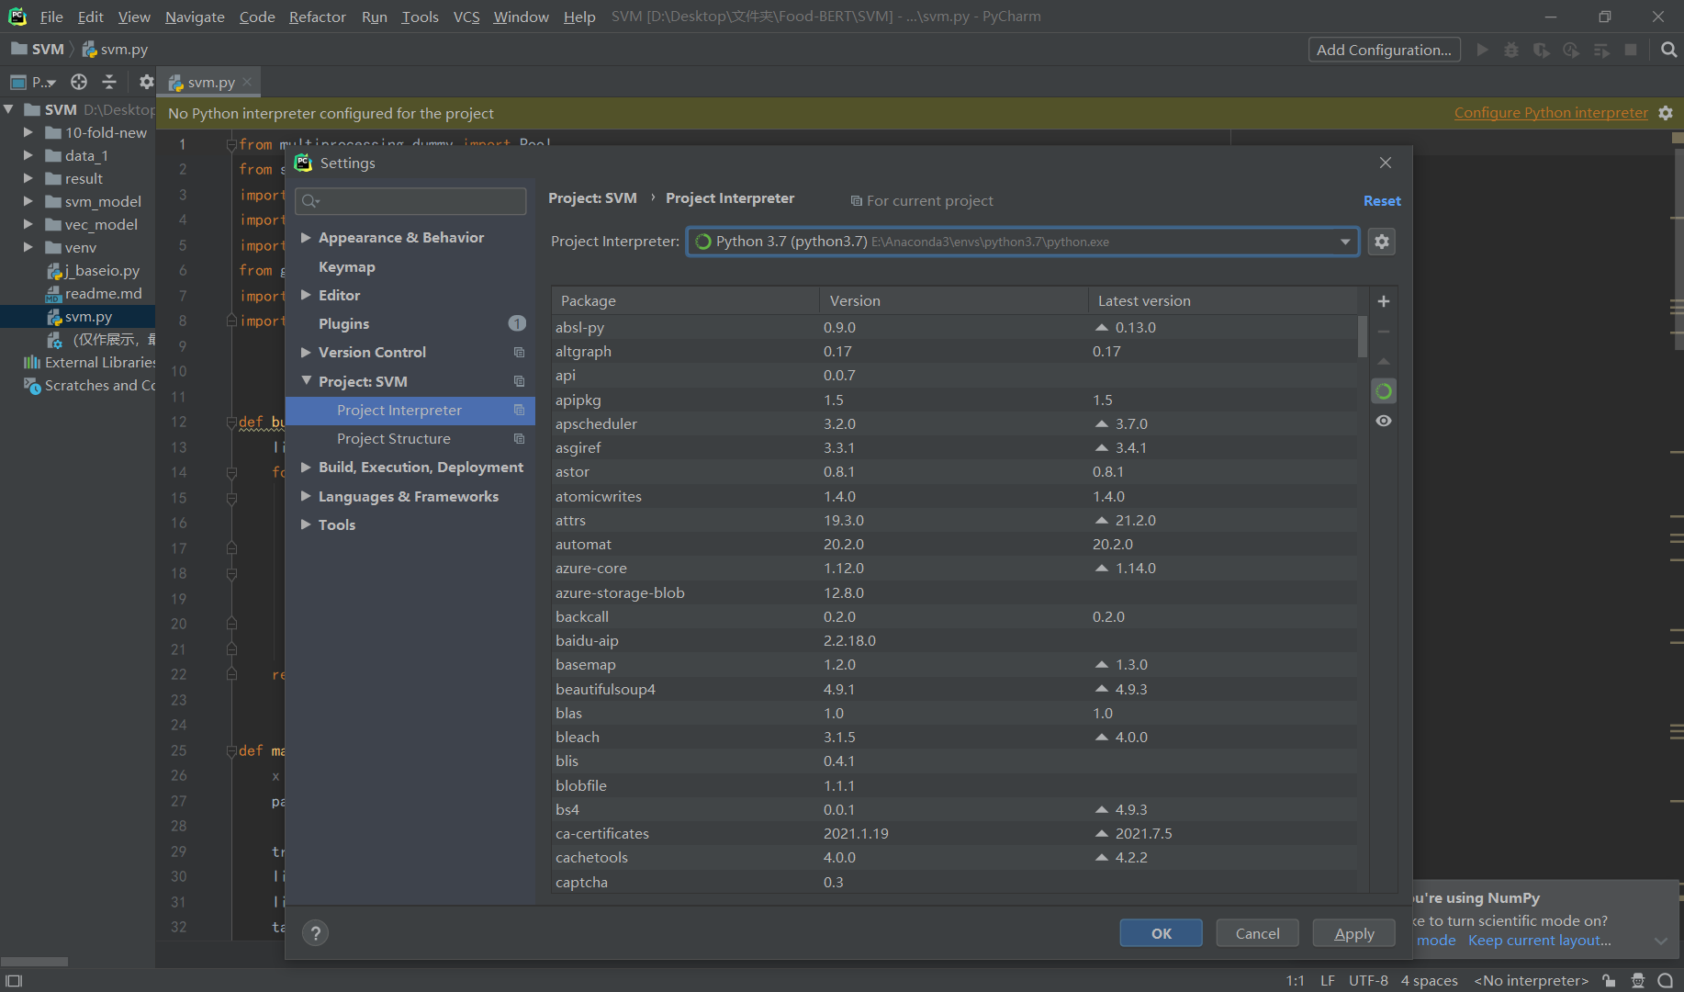The width and height of the screenshot is (1684, 992).
Task: Click the Collapse All icon in project panel
Action: pos(109,82)
